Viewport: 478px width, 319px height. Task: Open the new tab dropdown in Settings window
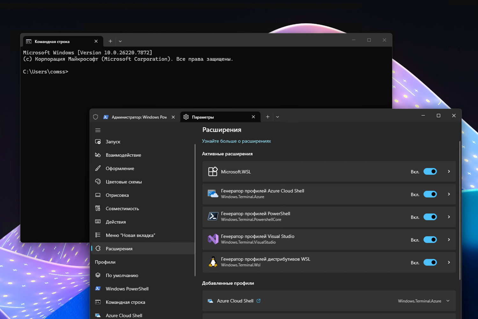(277, 117)
